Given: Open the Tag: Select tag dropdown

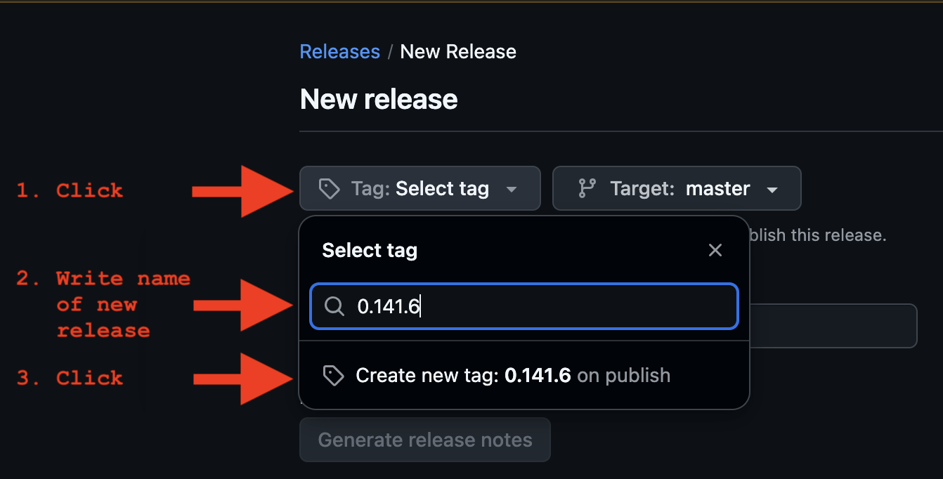Looking at the screenshot, I should [420, 188].
